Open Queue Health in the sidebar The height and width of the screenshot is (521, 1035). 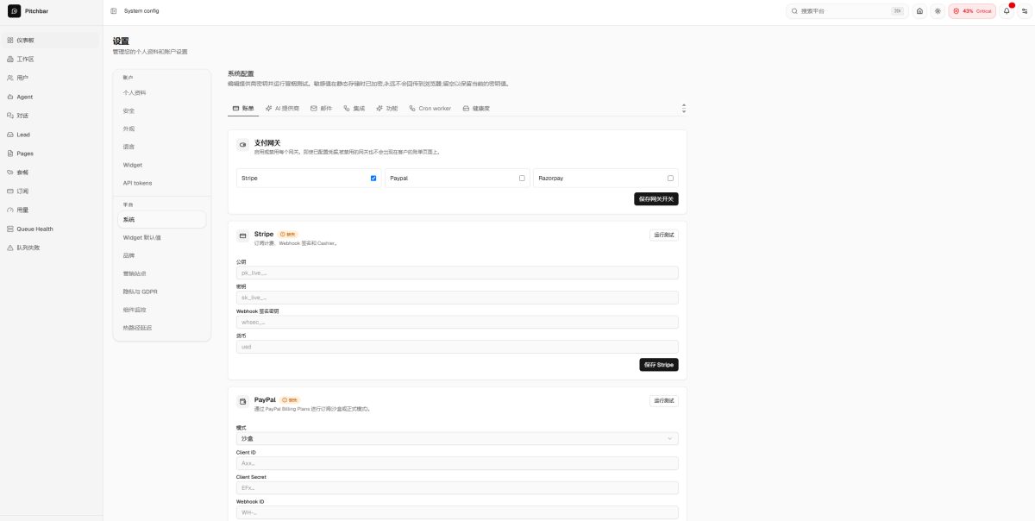pos(51,229)
